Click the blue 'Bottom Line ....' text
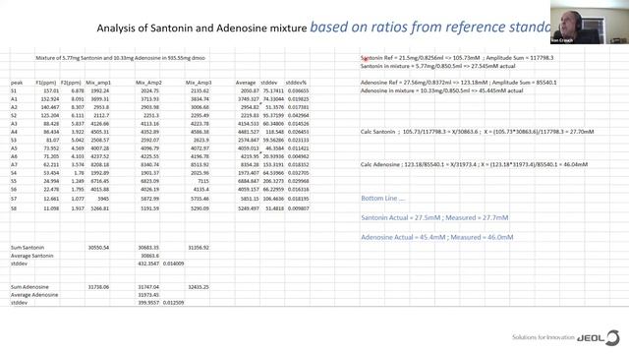This screenshot has height=354, width=629. (x=383, y=199)
